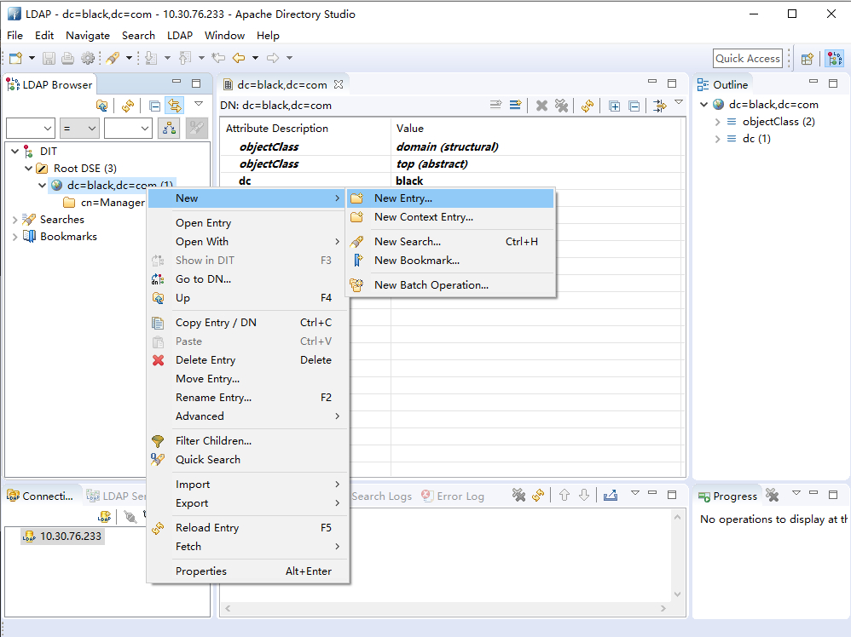Click Properties in context menu
Viewport: 851px width, 637px height.
[x=248, y=571]
